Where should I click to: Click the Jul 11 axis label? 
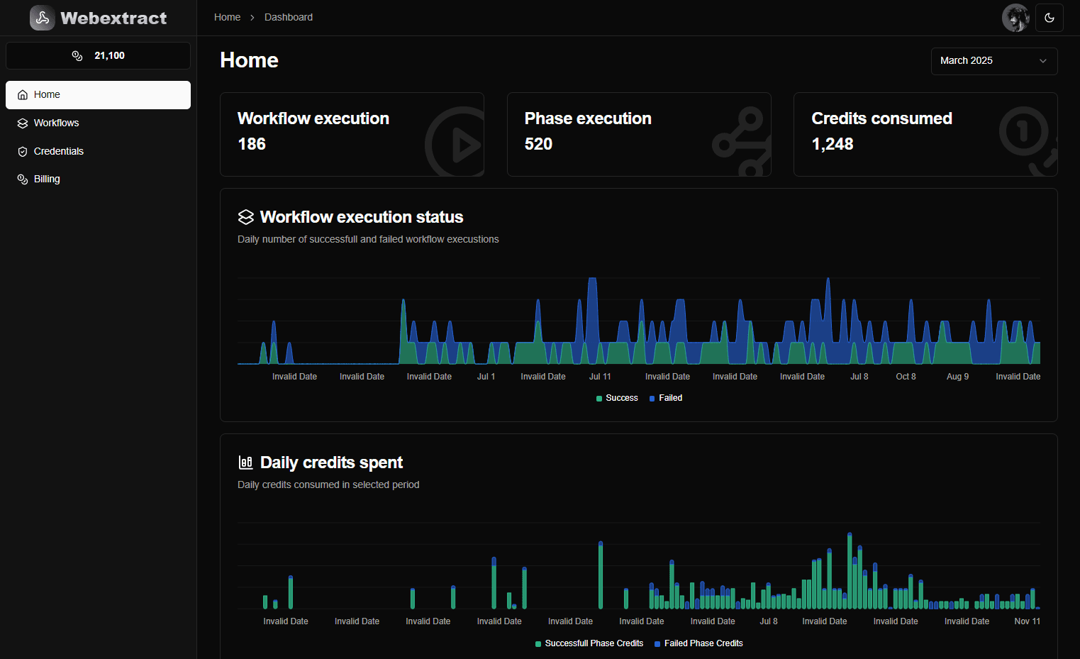600,377
